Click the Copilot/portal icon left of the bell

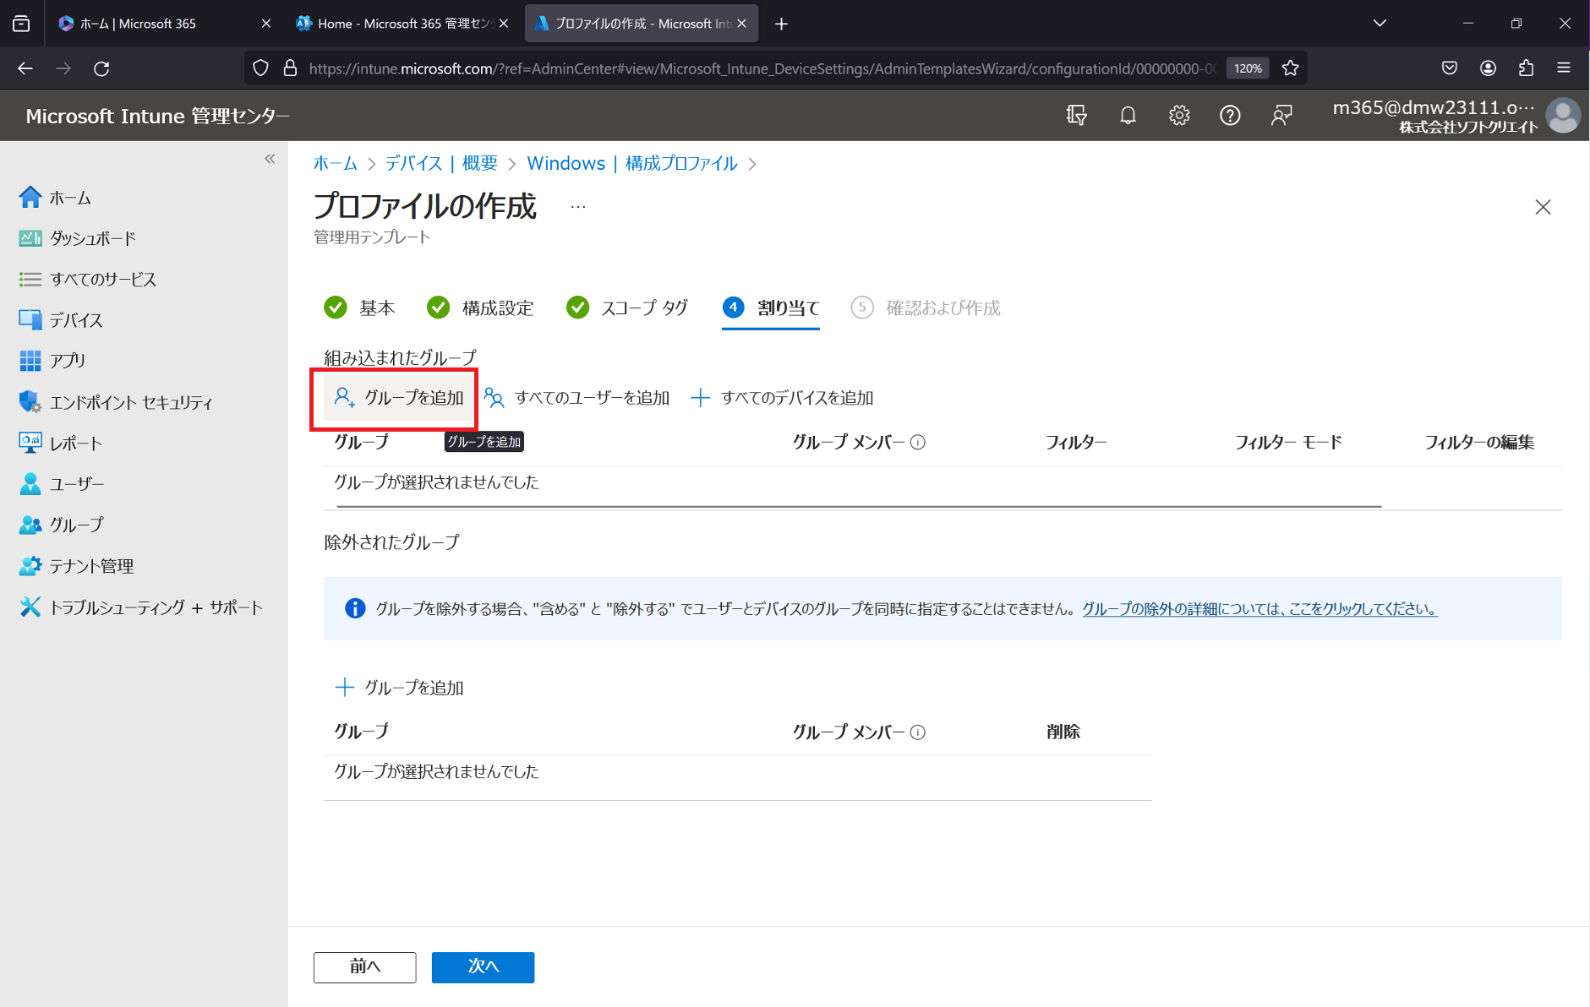[x=1076, y=116]
